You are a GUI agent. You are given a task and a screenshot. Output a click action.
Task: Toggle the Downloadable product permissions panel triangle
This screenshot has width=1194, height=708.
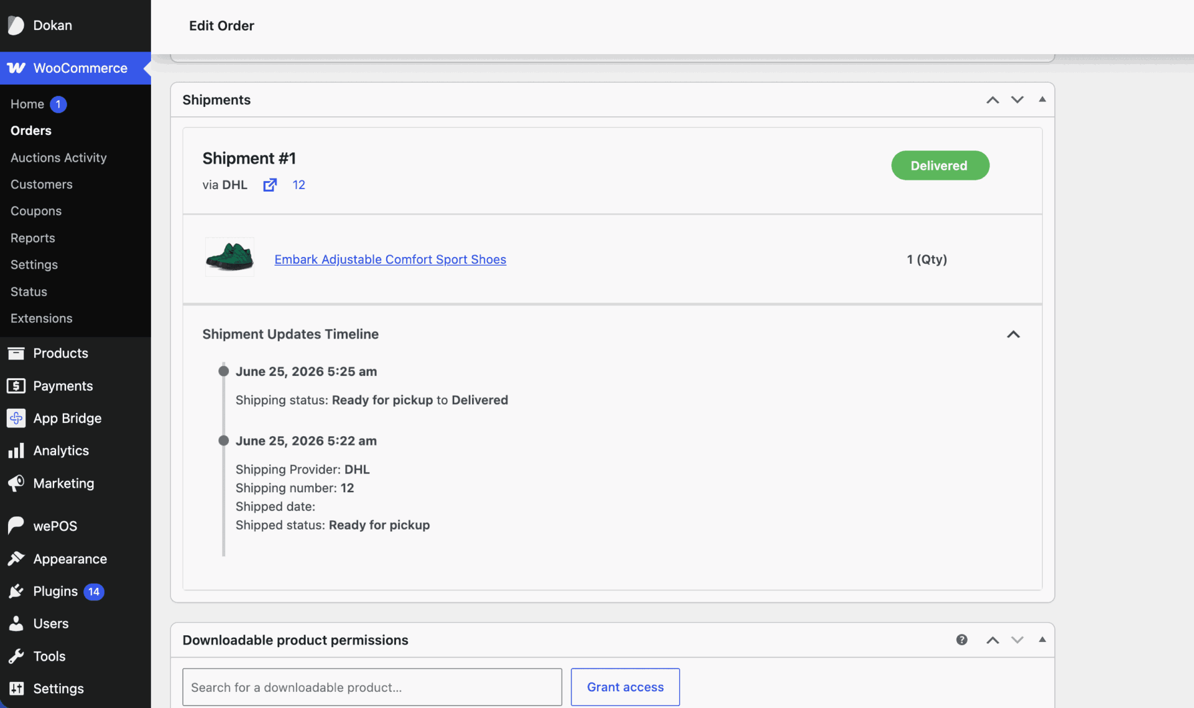pyautogui.click(x=1042, y=640)
